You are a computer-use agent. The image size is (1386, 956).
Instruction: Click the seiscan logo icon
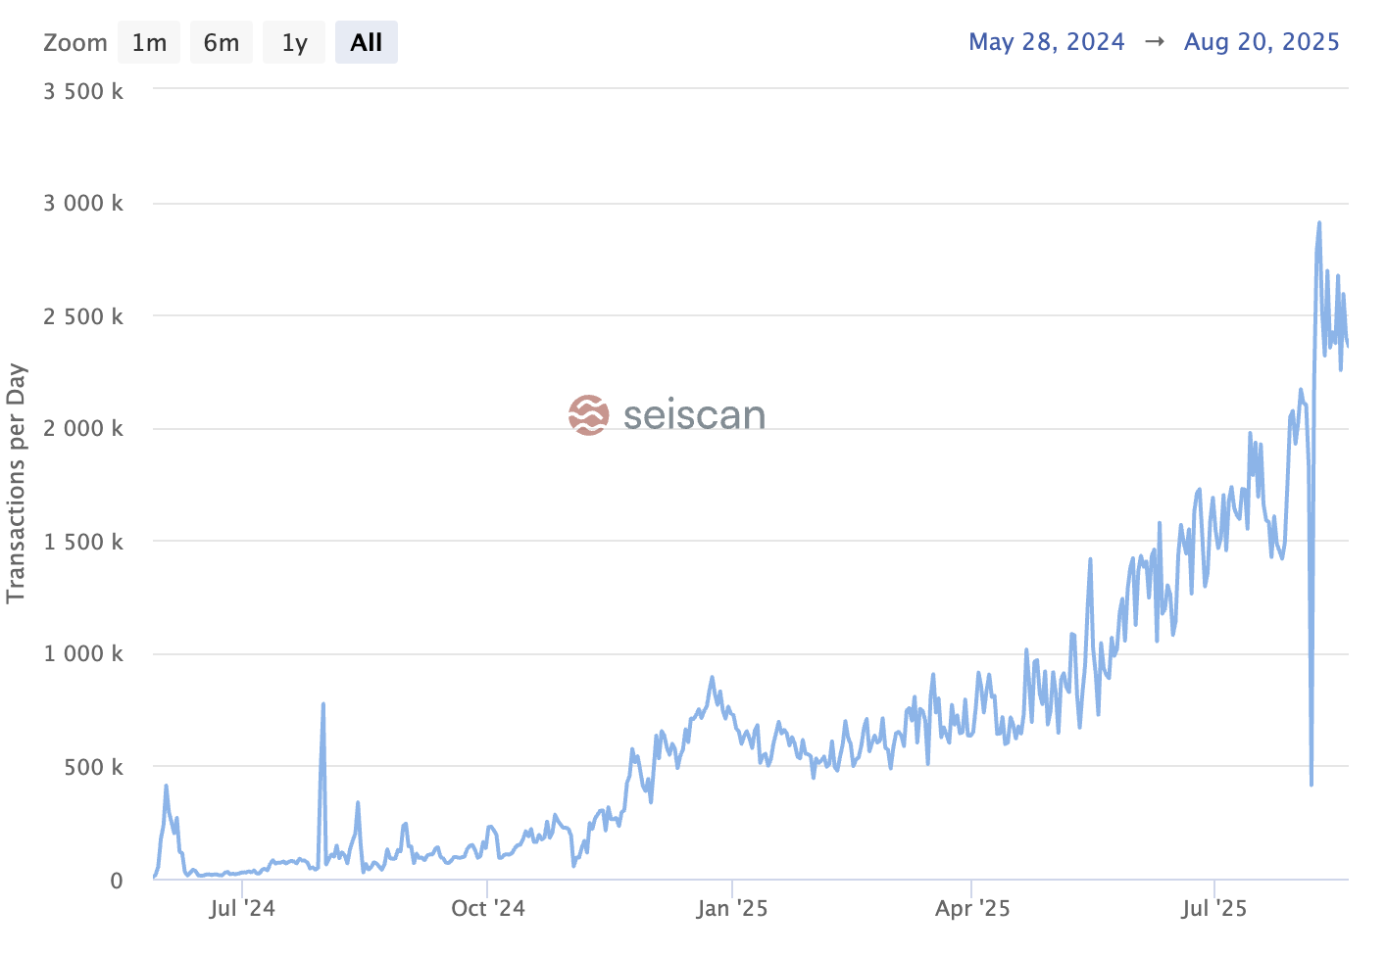(x=589, y=415)
